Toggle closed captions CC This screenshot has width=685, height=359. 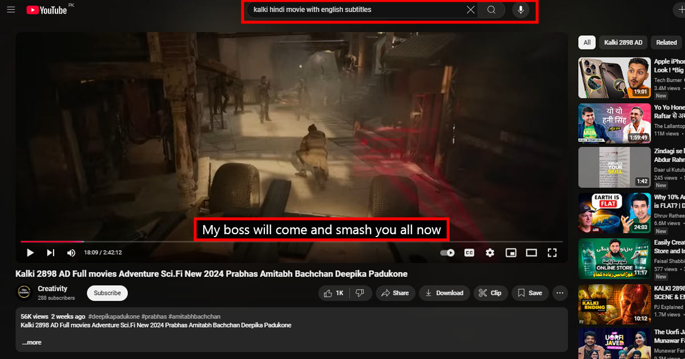coord(469,252)
